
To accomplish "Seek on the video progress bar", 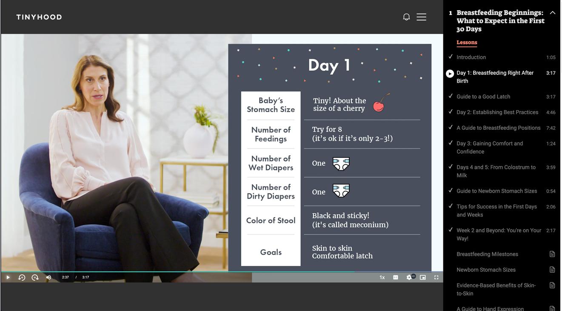I will [x=222, y=271].
